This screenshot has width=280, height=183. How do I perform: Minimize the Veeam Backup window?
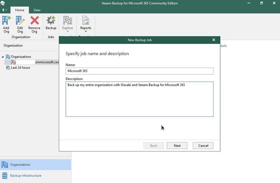click(249, 3)
